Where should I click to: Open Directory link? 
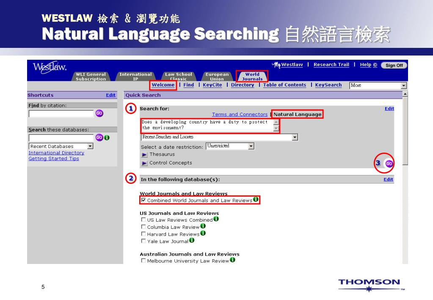coord(243,85)
